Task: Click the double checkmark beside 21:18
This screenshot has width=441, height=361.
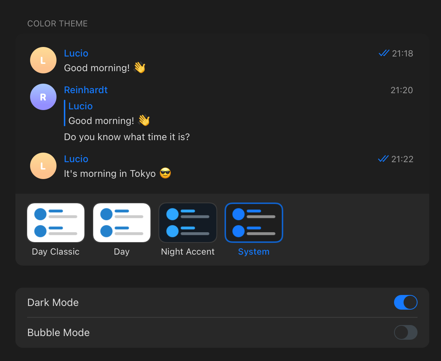Action: [383, 53]
